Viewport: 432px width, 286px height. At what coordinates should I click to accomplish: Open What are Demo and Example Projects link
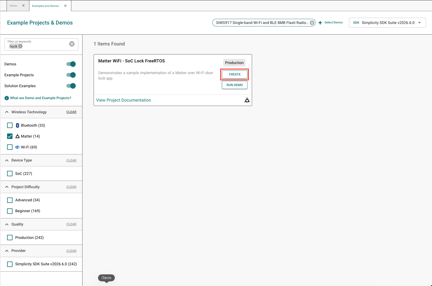(x=41, y=98)
